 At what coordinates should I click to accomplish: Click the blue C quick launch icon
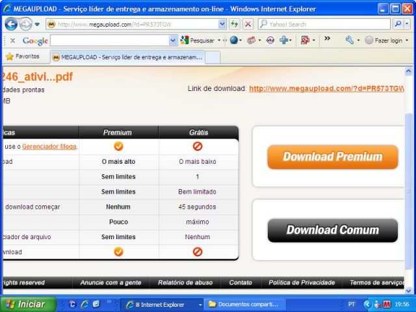[x=72, y=304]
